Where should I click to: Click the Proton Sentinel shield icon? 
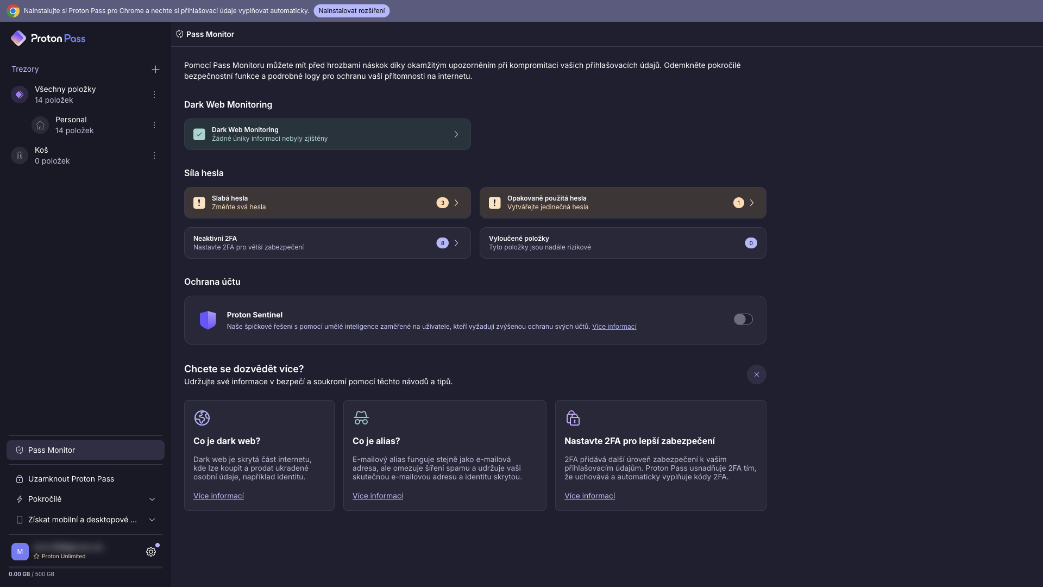(x=208, y=320)
